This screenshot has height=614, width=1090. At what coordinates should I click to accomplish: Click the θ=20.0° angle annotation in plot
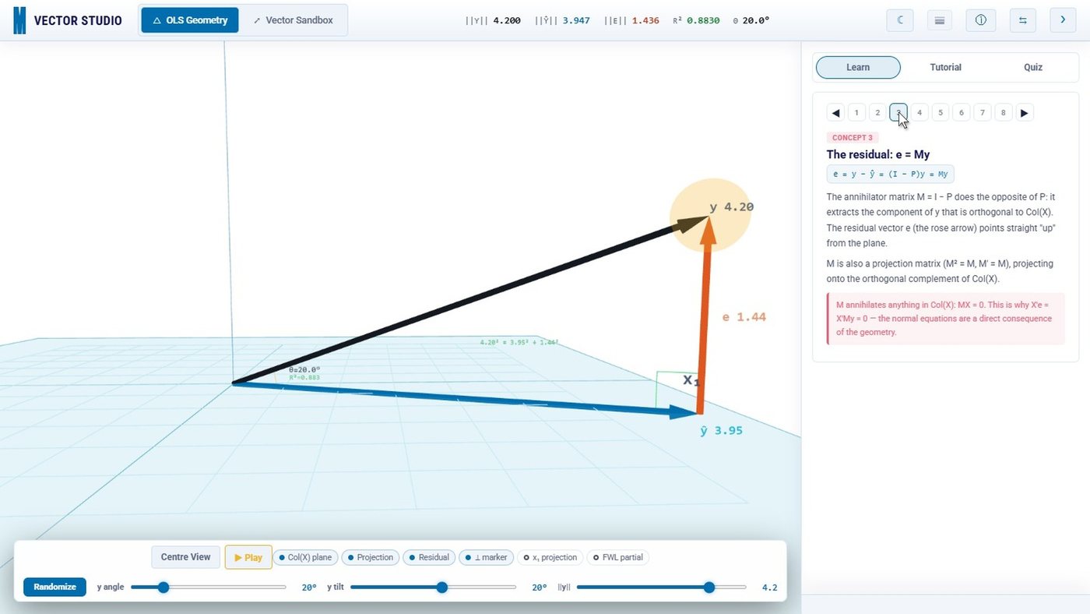click(x=304, y=370)
